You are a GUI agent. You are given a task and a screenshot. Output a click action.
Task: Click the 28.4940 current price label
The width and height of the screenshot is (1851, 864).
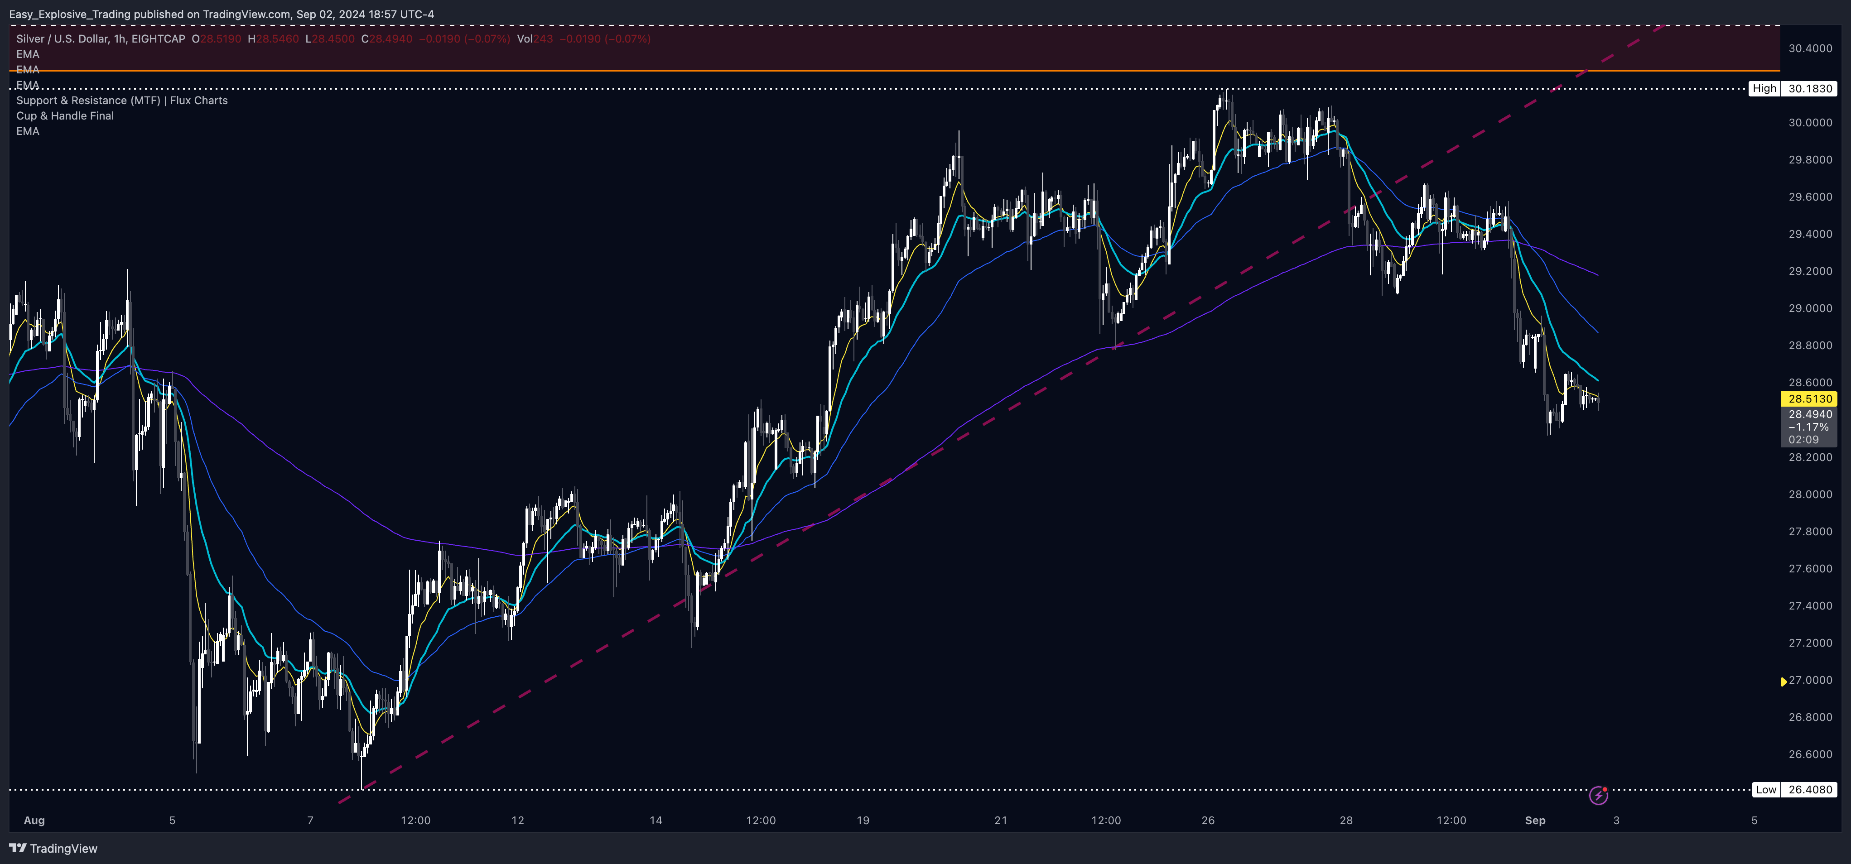pos(1810,414)
